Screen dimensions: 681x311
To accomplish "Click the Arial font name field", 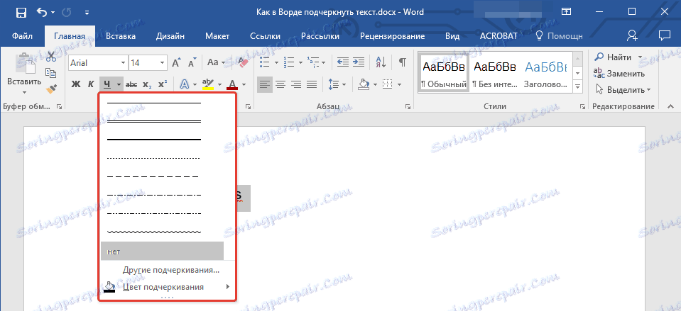I will 93,63.
